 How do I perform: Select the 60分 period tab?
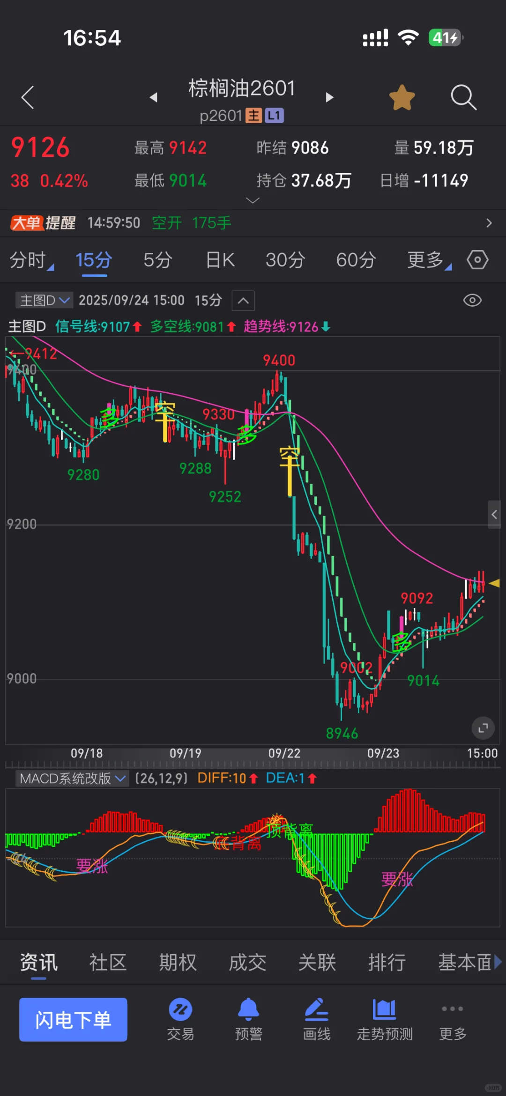coord(356,260)
